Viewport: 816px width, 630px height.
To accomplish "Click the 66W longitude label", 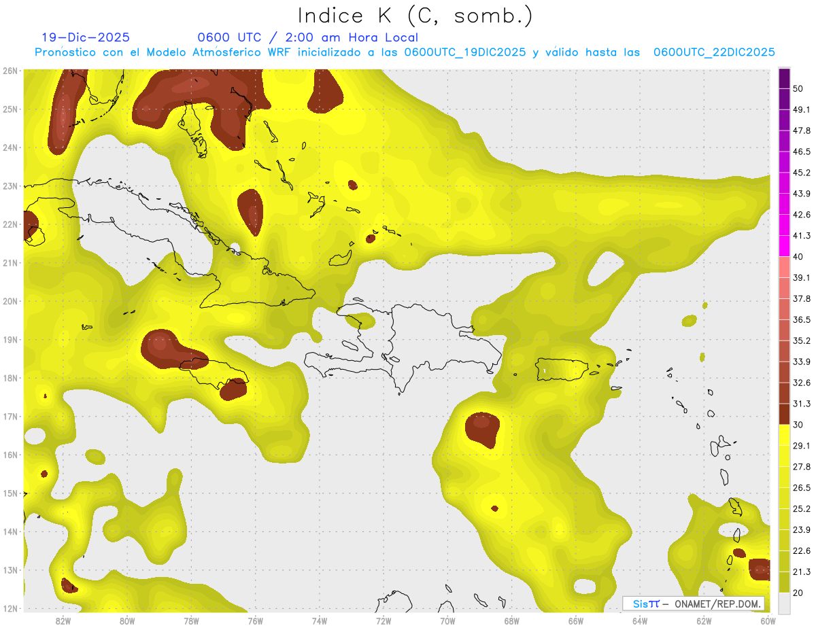I will point(576,620).
